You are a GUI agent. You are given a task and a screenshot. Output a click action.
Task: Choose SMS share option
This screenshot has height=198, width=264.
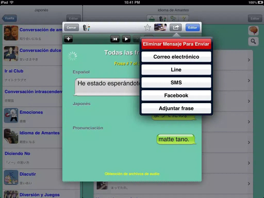[x=176, y=82]
